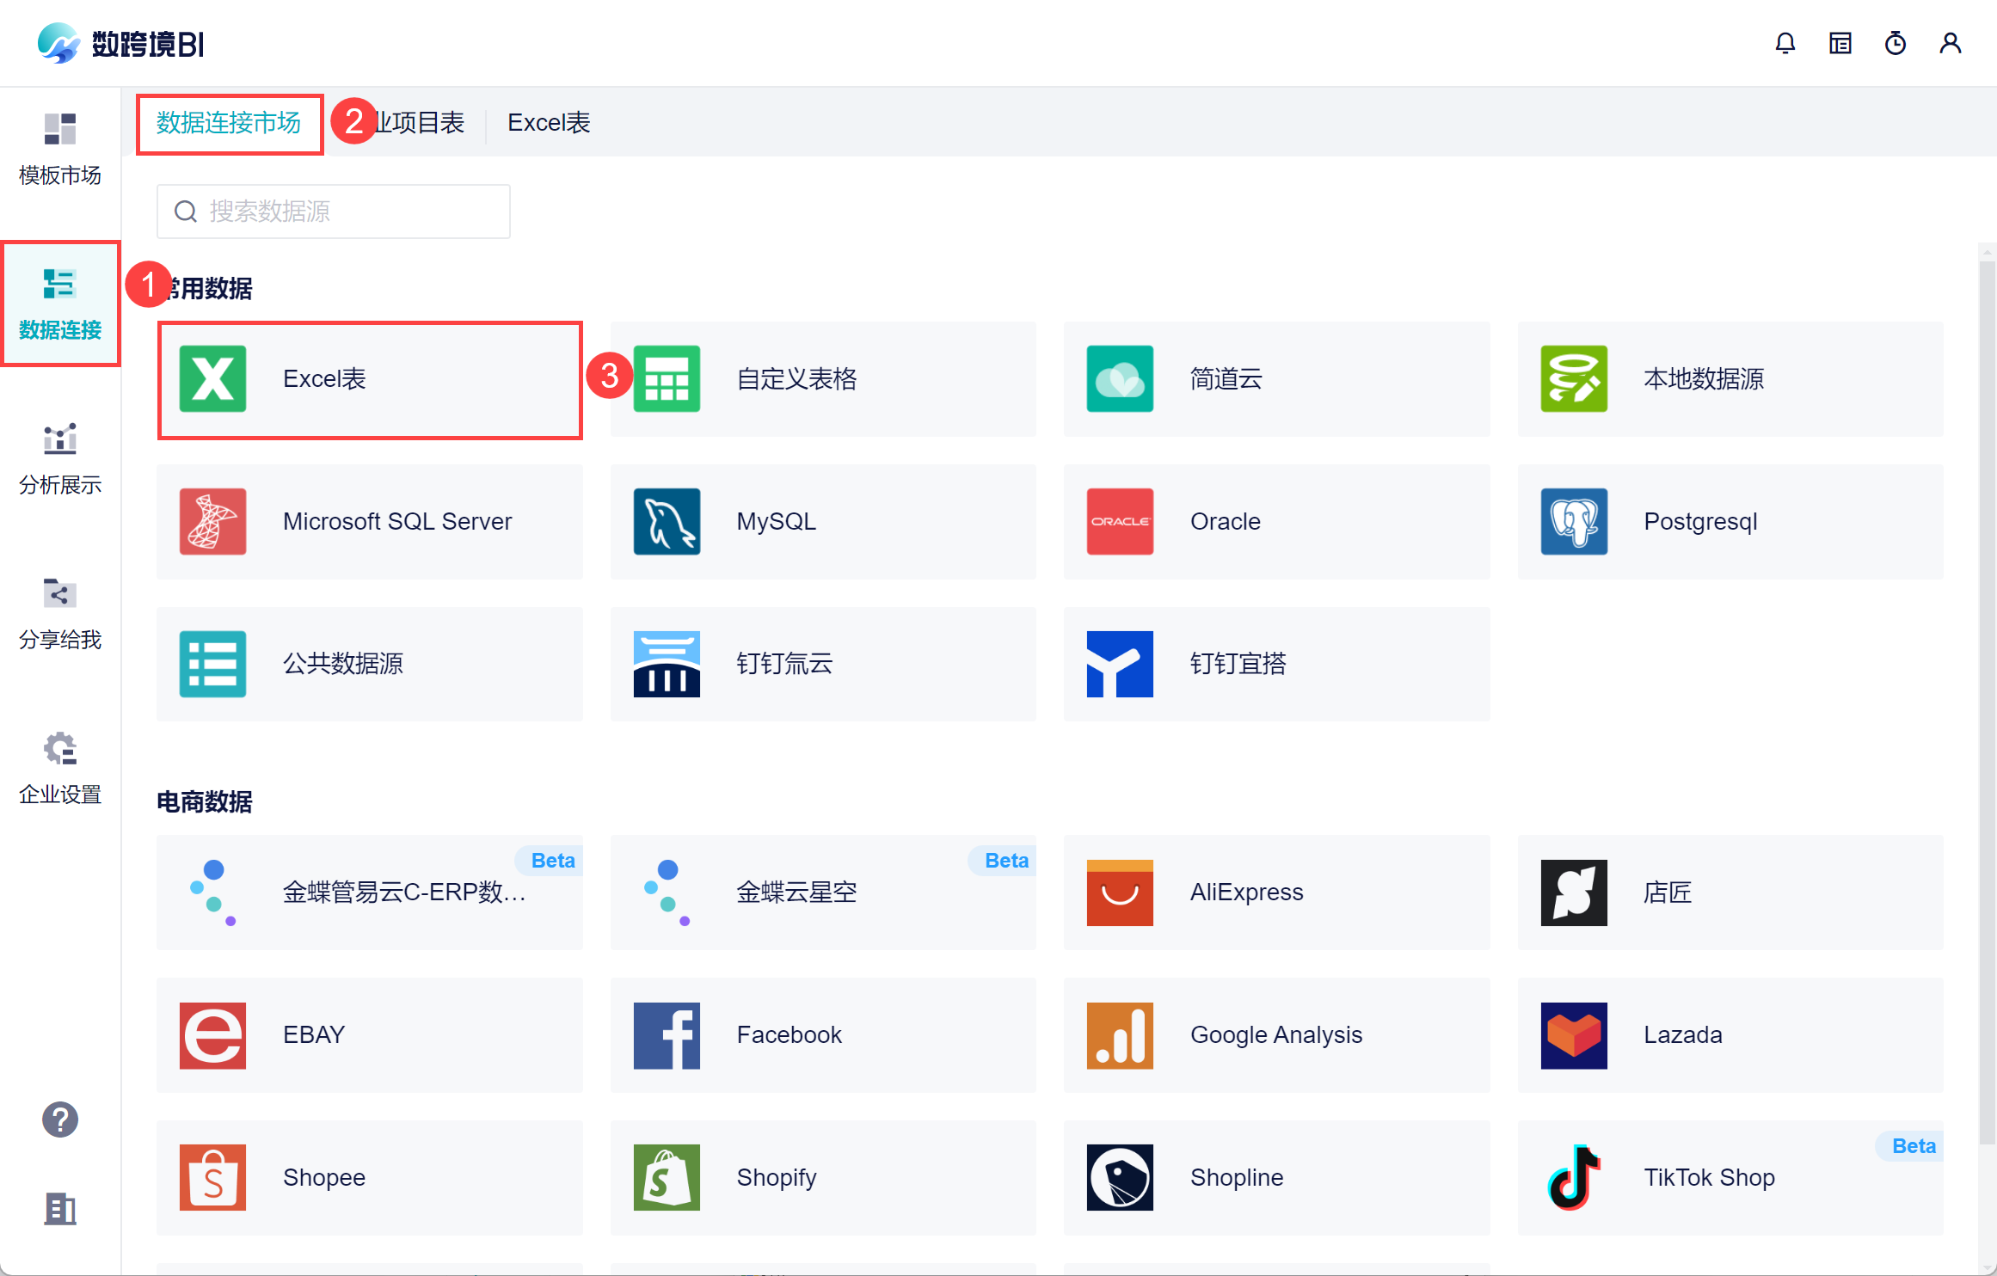Click the Shopline icon

click(1120, 1178)
